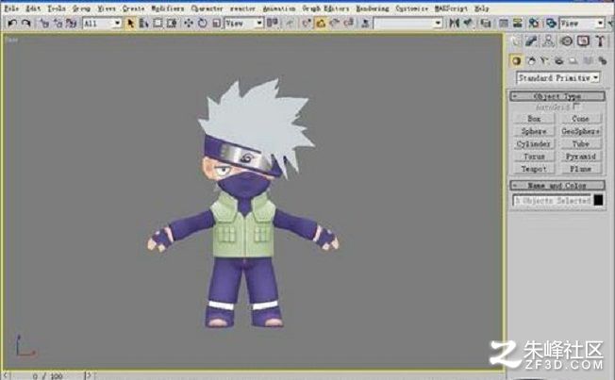The height and width of the screenshot is (380, 615).
Task: Click the Mirror tool icon
Action: [x=454, y=24]
